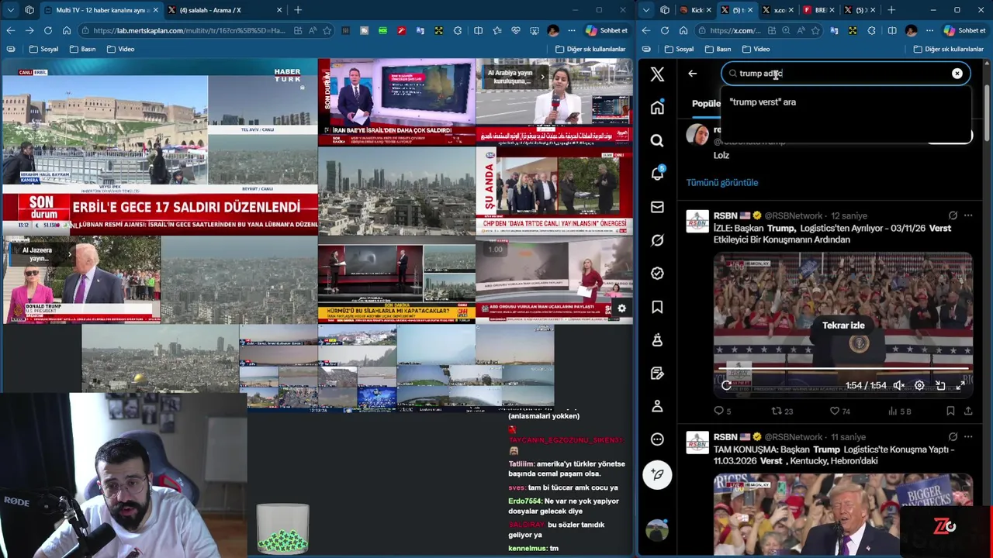
Task: Open the Video bookmarks folder in left browser
Action: [120, 49]
